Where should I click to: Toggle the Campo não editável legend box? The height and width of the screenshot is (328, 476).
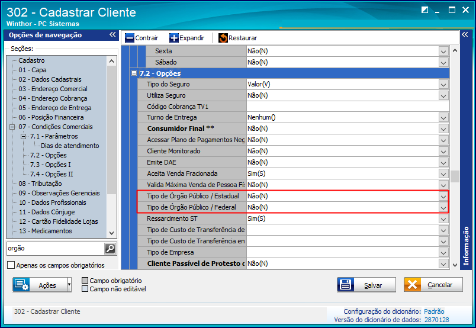tap(85, 288)
